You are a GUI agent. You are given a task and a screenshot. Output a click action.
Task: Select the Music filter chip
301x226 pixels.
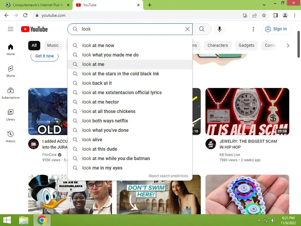pos(53,46)
